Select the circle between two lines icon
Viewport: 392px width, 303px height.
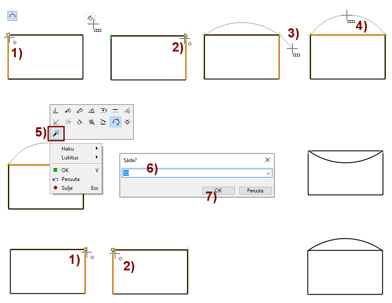[103, 122]
